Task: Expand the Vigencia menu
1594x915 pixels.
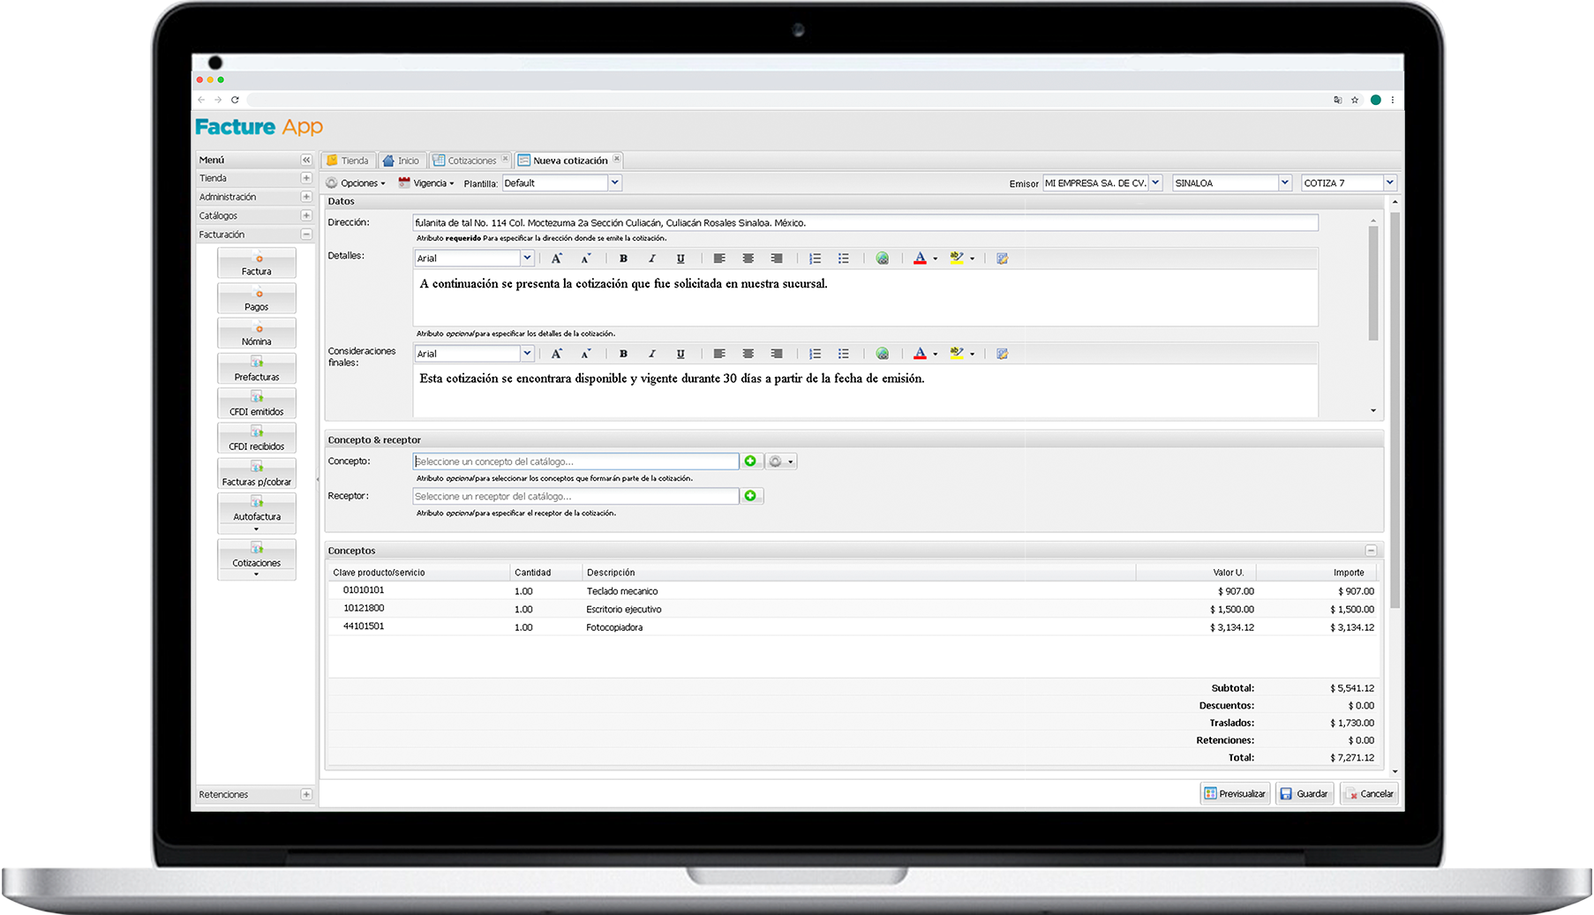Action: pos(427,184)
